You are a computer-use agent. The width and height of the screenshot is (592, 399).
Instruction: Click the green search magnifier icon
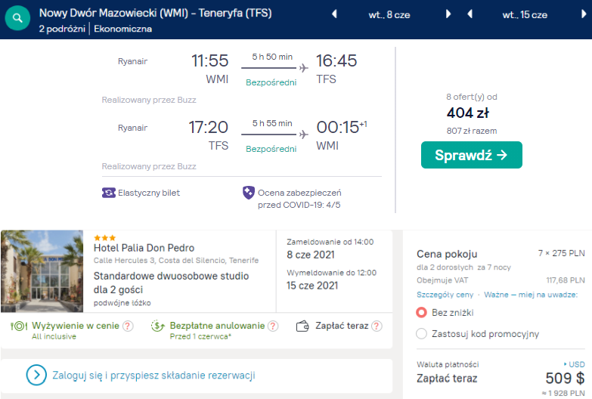tap(17, 19)
